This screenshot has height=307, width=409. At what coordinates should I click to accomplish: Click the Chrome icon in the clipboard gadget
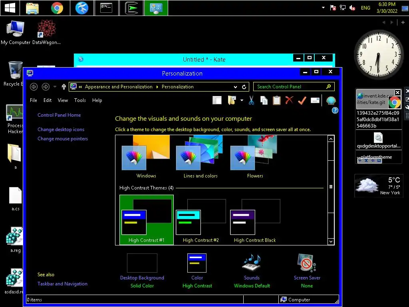pos(394,102)
